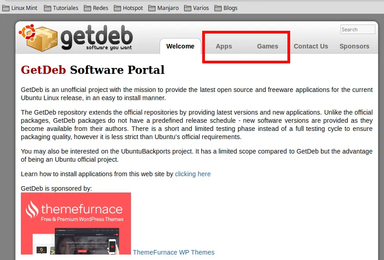The height and width of the screenshot is (260, 384).
Task: Click the 'GetDeb Software Portal' heading
Action: (92, 70)
